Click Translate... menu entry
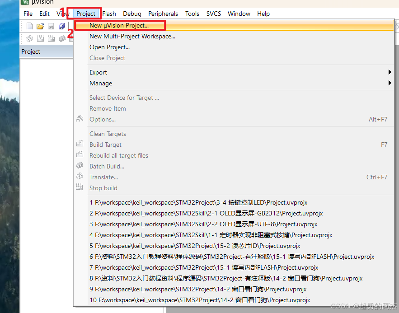The height and width of the screenshot is (313, 399). point(234,177)
